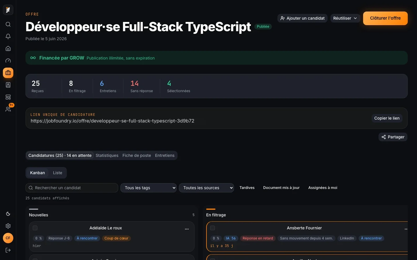Open templates layout icon in sidebar
Screen dimensions: 417x260
8,97
